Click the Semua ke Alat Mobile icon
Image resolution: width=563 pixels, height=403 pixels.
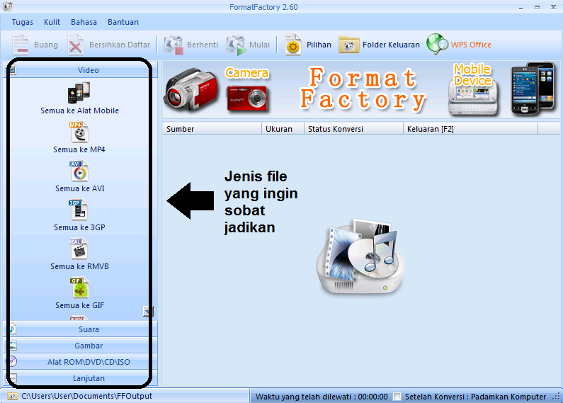[x=79, y=93]
